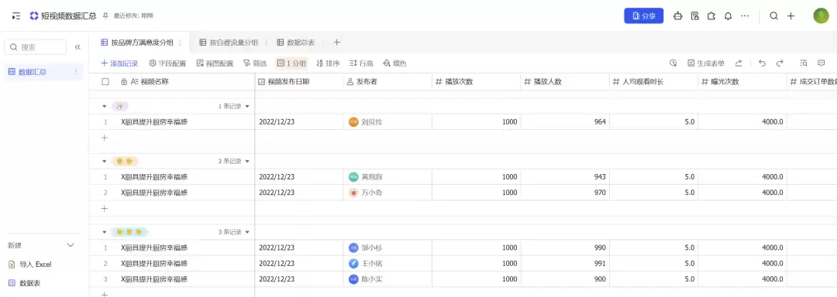Click the export share arrow icon in the toolbar
Viewport: 837px width, 297px height.
(x=739, y=63)
